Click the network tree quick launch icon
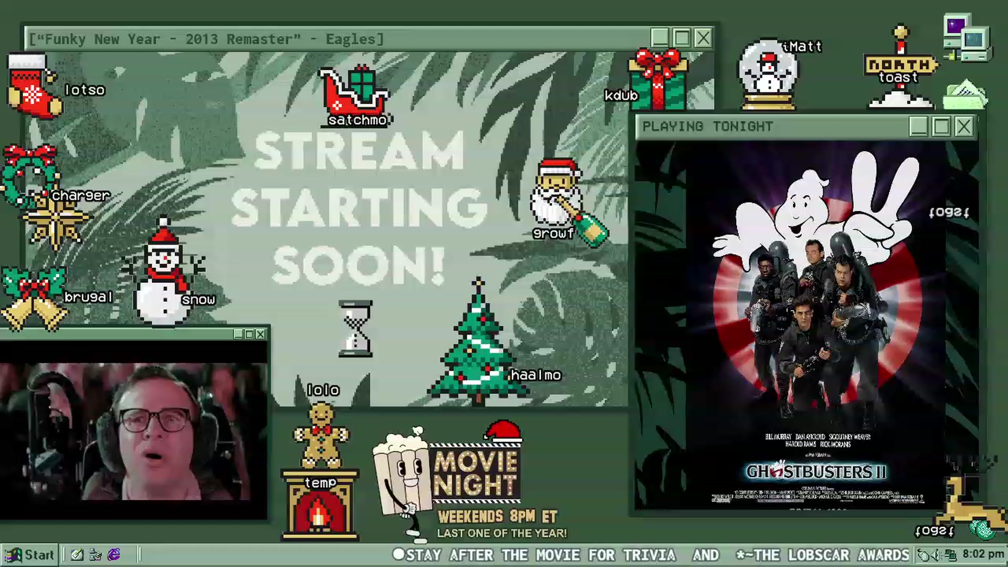1008x567 pixels. [x=96, y=555]
